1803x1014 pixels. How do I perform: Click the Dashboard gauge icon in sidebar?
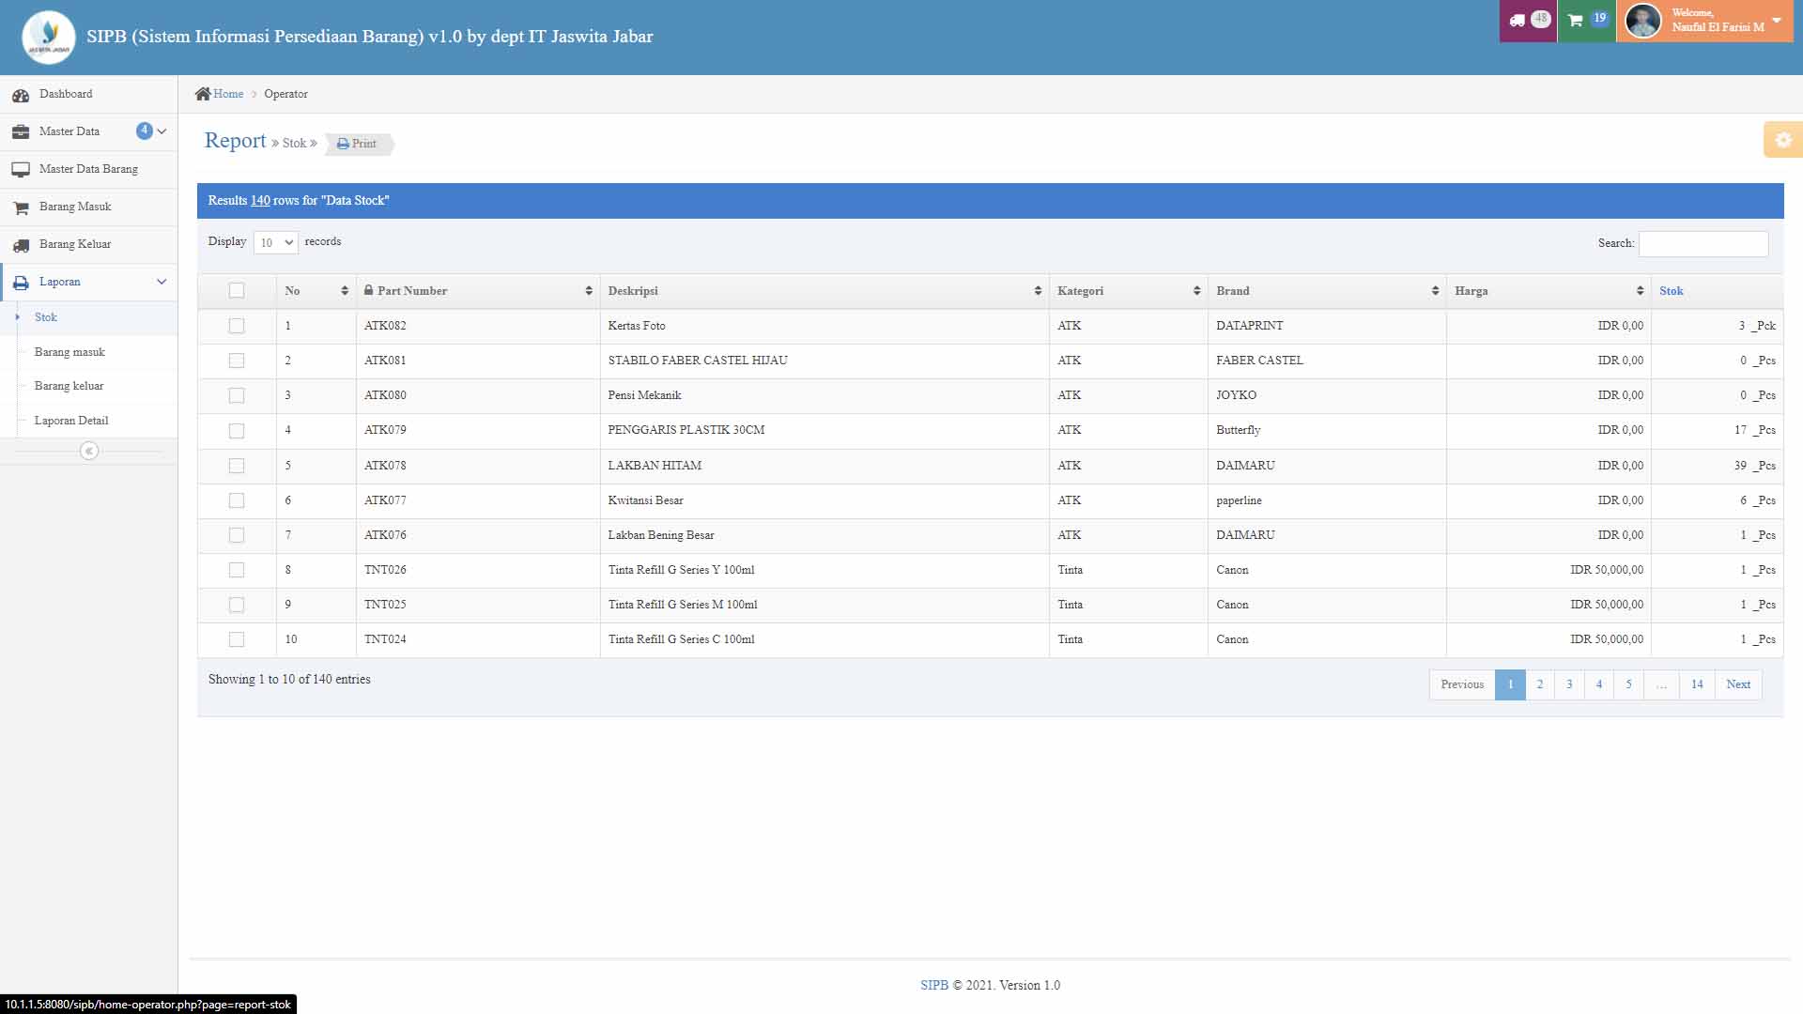21,95
